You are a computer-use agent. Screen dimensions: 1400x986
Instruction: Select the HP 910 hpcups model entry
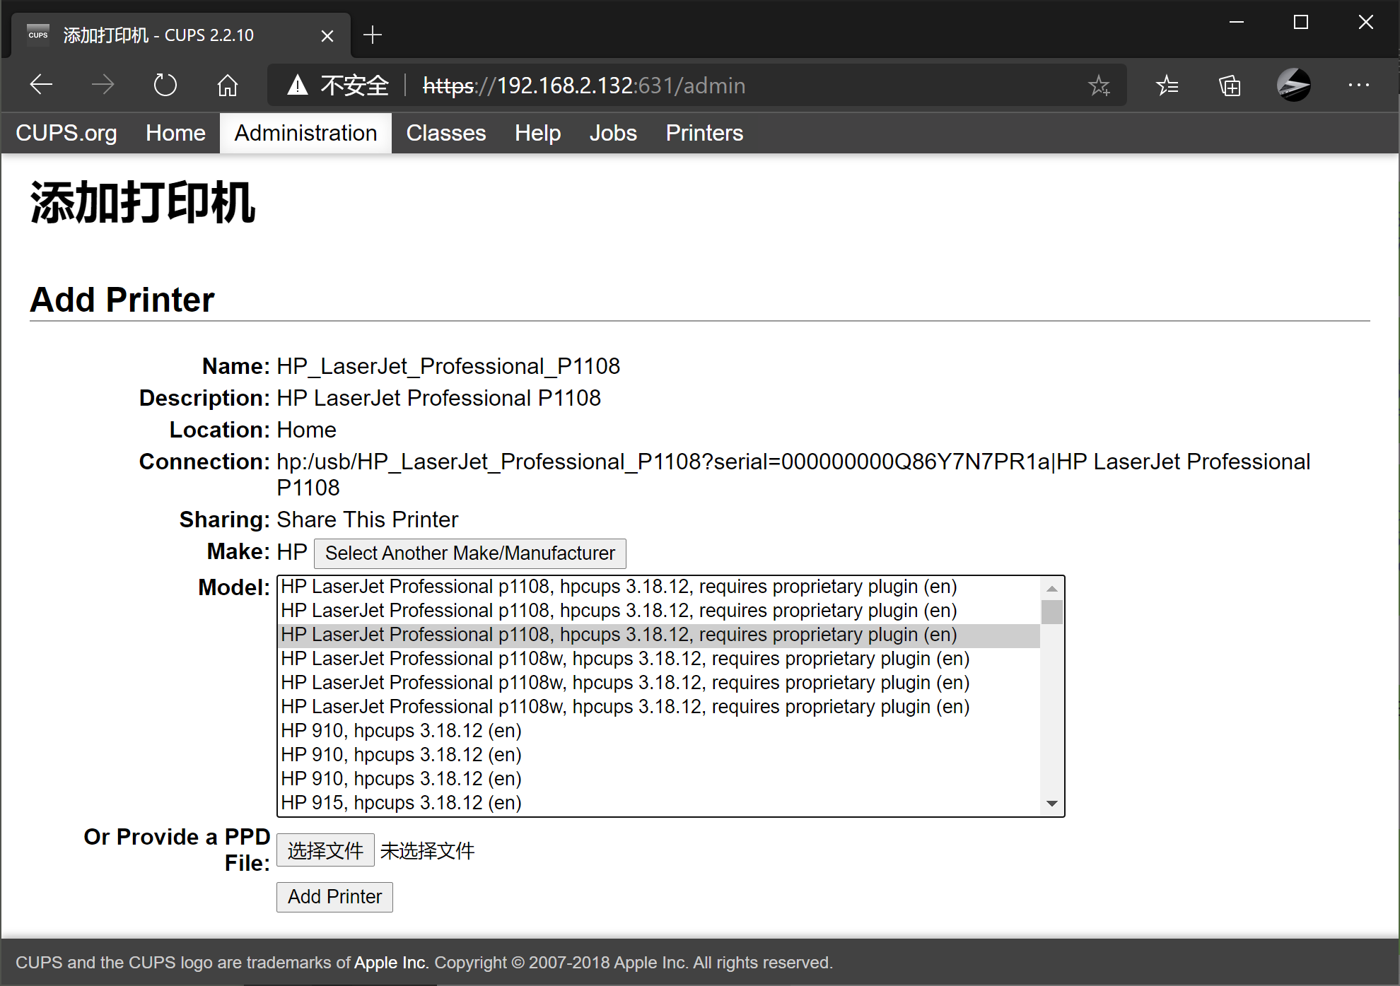401,730
